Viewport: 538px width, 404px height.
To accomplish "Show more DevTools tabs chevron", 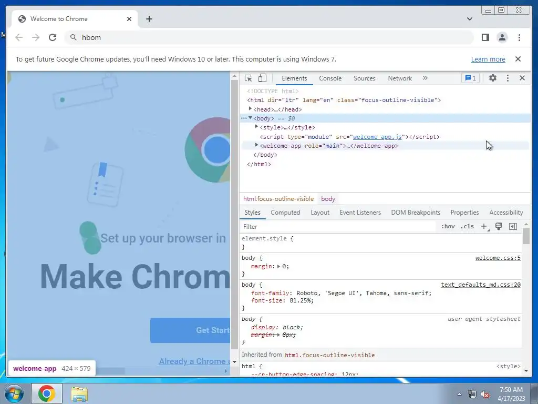I will point(425,78).
